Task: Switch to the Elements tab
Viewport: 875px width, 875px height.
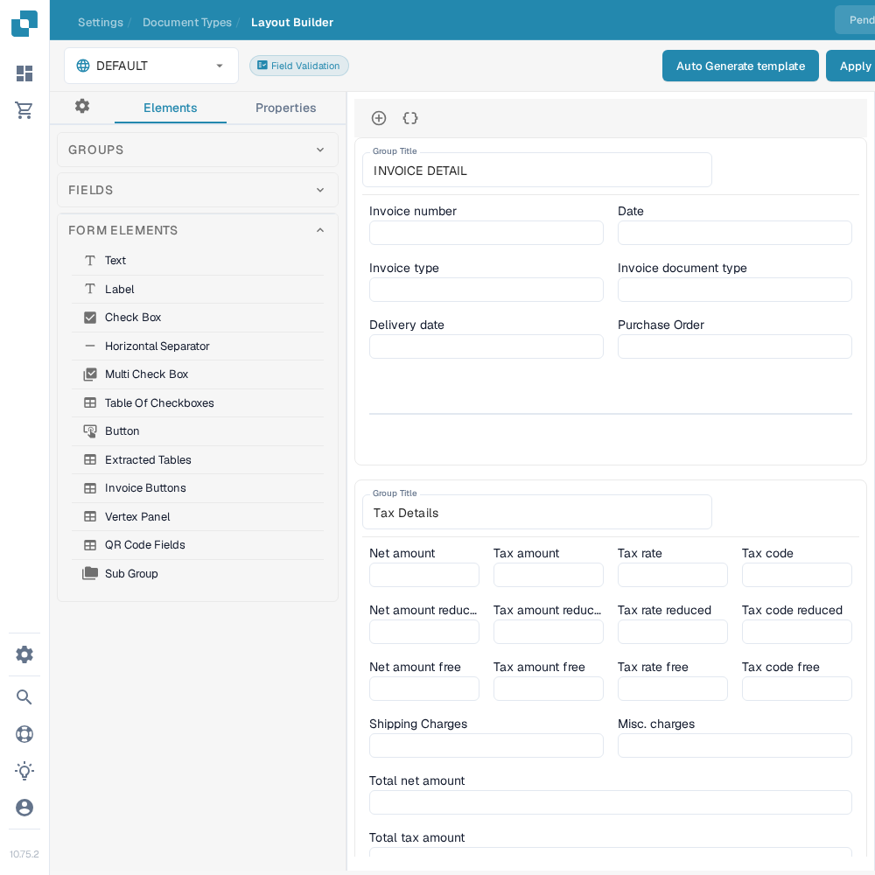Action: pyautogui.click(x=171, y=108)
